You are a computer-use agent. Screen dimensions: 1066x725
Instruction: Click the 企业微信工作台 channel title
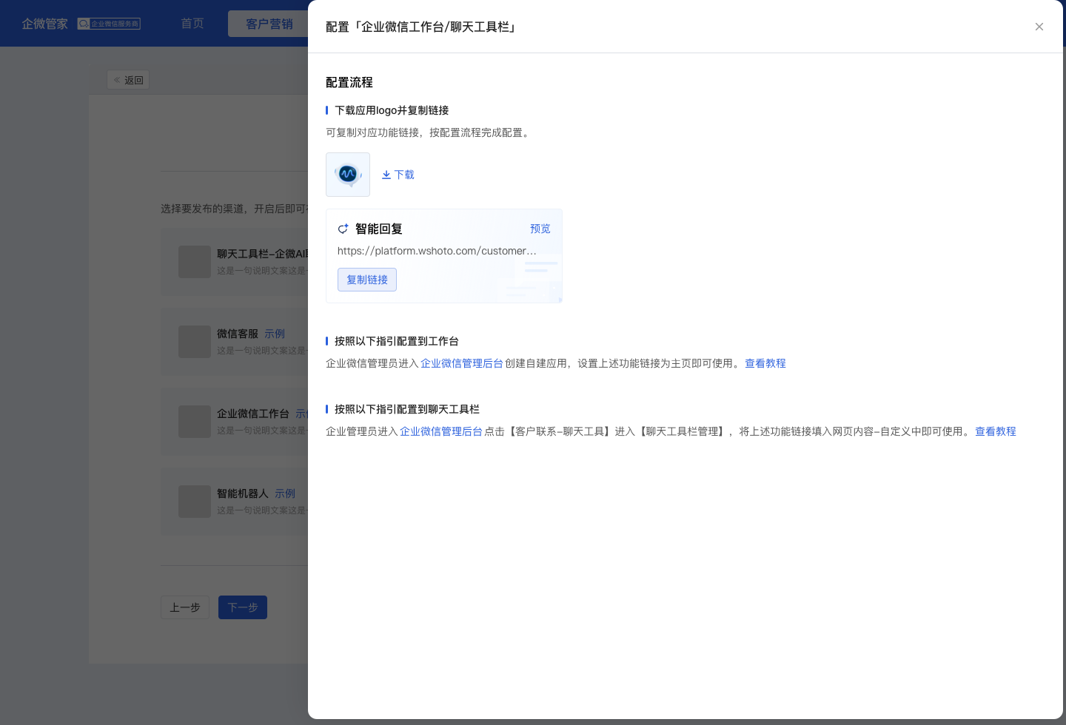click(253, 414)
